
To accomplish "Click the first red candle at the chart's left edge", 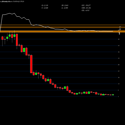I will tap(2, 38).
